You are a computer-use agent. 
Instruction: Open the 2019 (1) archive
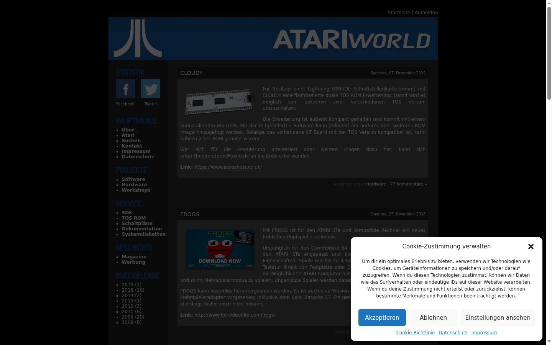click(131, 285)
